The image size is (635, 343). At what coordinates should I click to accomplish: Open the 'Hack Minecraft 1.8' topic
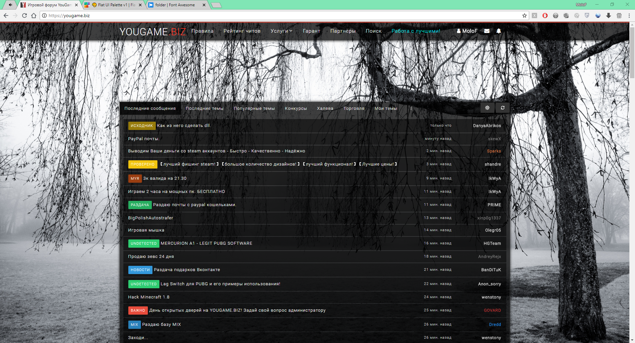pos(149,297)
